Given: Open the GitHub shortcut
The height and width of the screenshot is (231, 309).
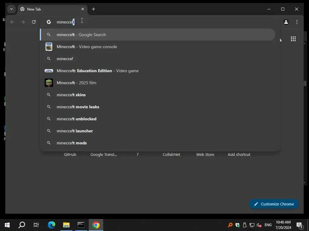Looking at the screenshot, I should click(70, 154).
